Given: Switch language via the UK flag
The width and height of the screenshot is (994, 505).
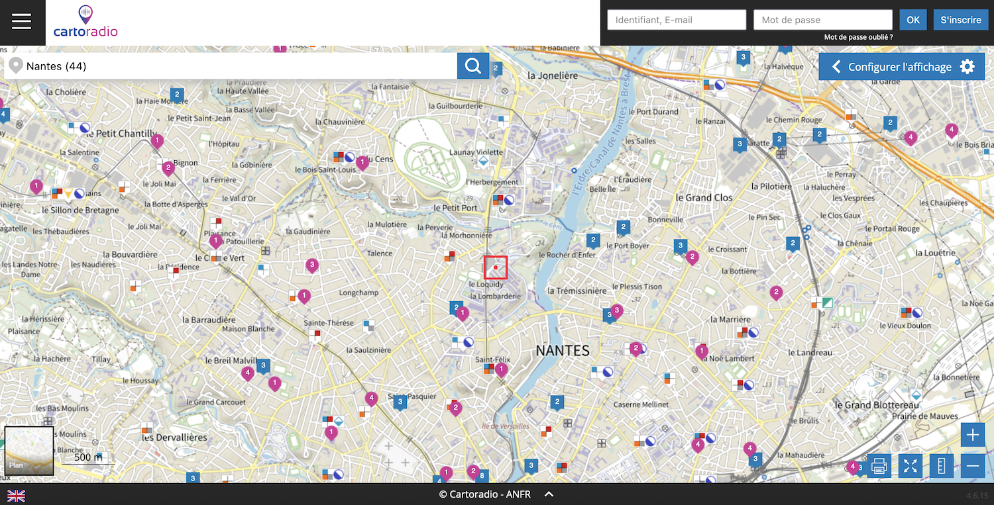Looking at the screenshot, I should (x=16, y=495).
